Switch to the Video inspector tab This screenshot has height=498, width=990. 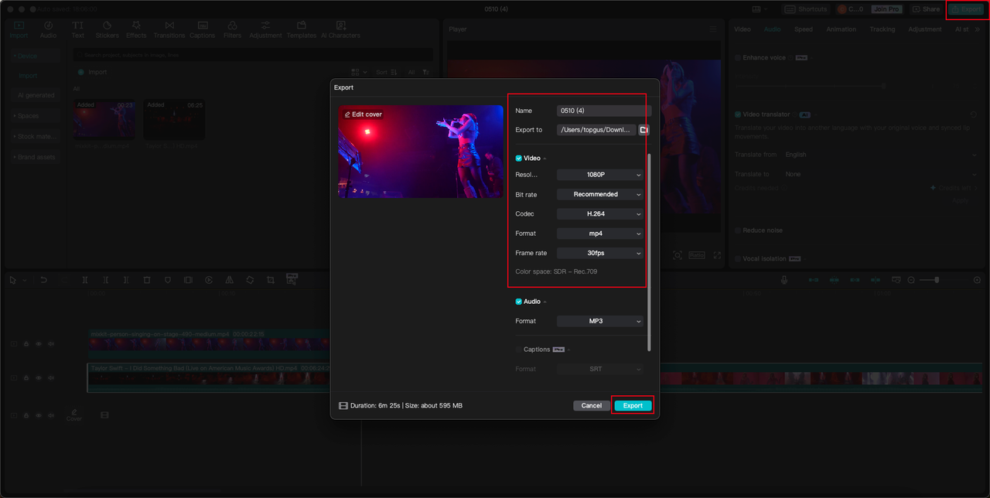[x=742, y=29]
